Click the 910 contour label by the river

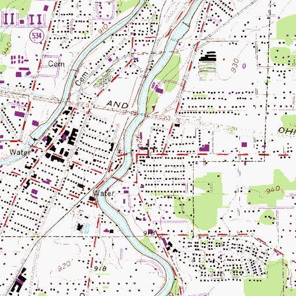pos(103,29)
